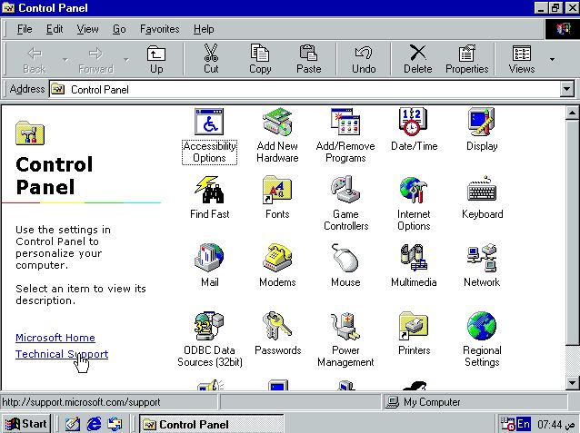Open Add/Remove Programs
This screenshot has height=433, width=580.
point(345,123)
